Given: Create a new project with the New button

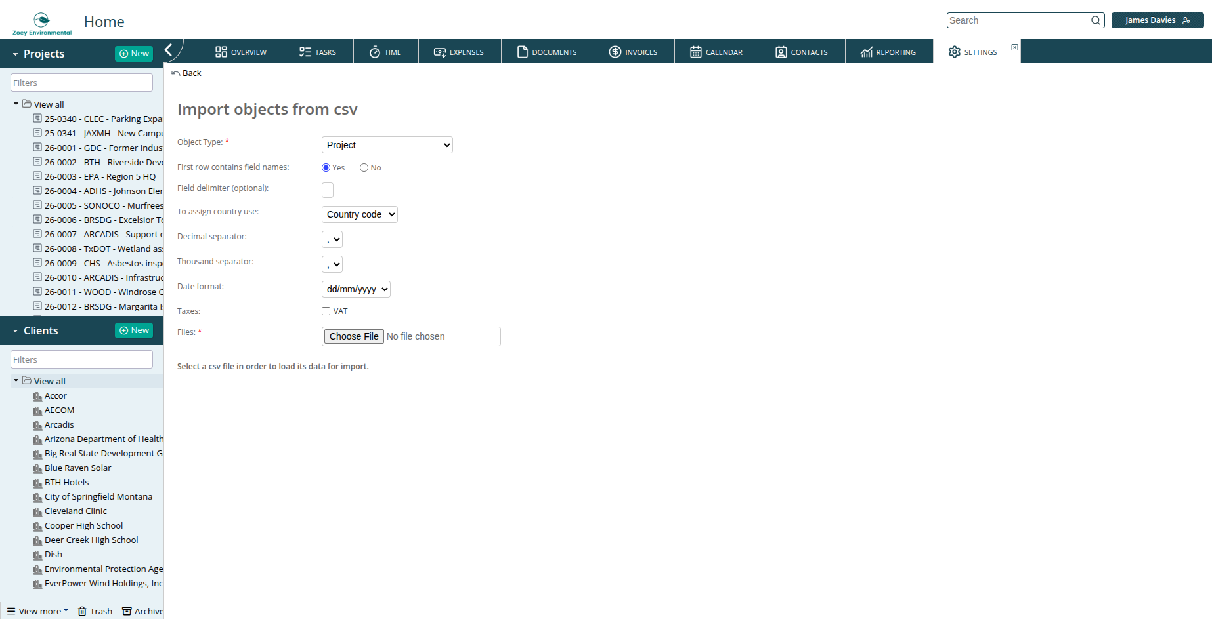Looking at the screenshot, I should click(x=134, y=54).
